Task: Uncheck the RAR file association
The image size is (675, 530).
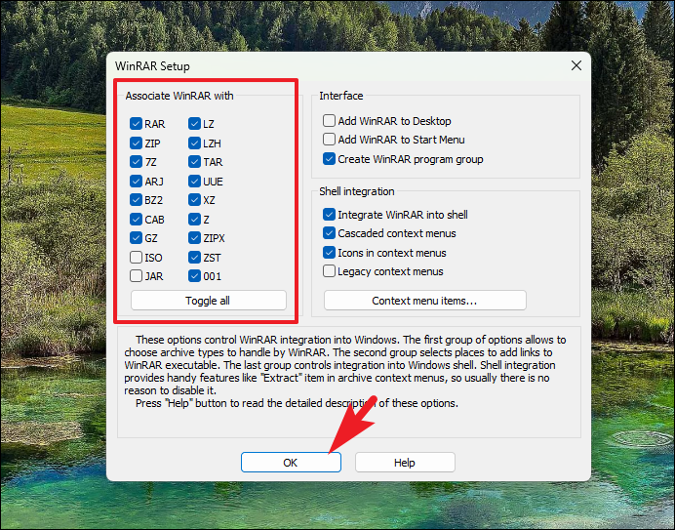Action: [x=136, y=124]
